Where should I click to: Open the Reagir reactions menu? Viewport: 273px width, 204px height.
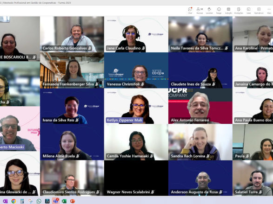click(219, 10)
